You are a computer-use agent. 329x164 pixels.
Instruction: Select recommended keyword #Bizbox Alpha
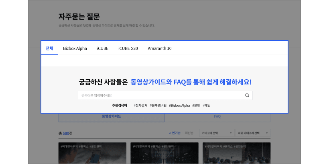click(x=179, y=106)
